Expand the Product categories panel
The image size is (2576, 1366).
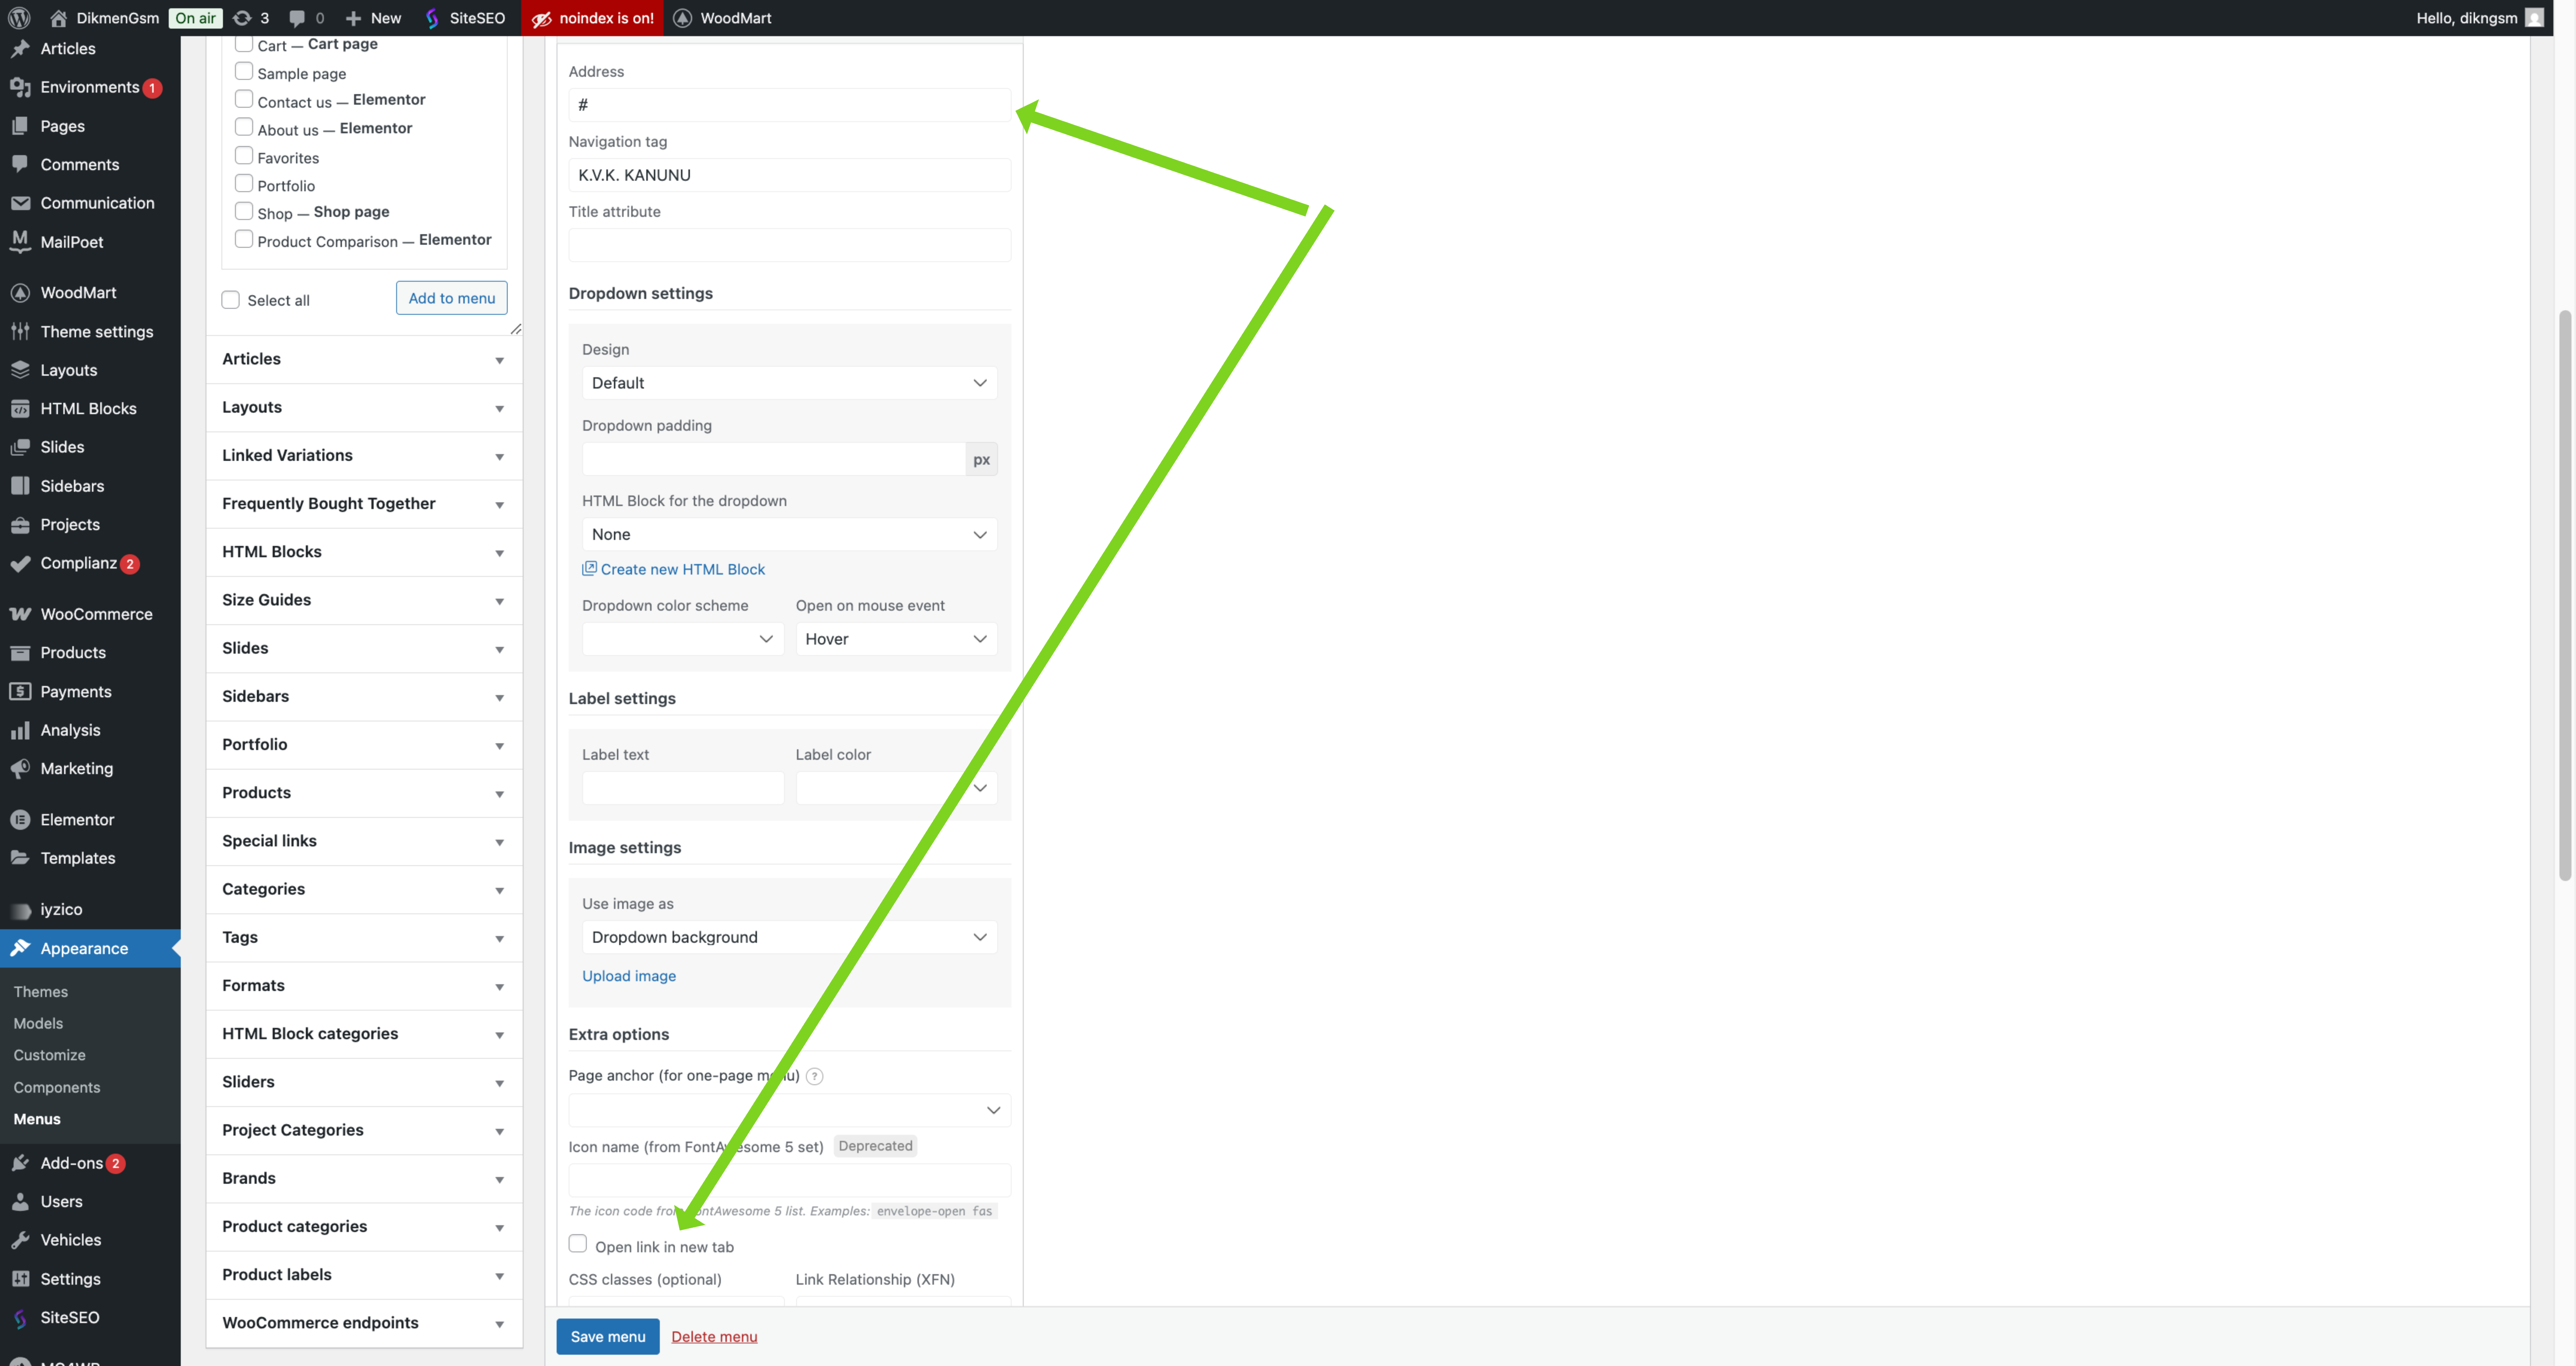(364, 1227)
